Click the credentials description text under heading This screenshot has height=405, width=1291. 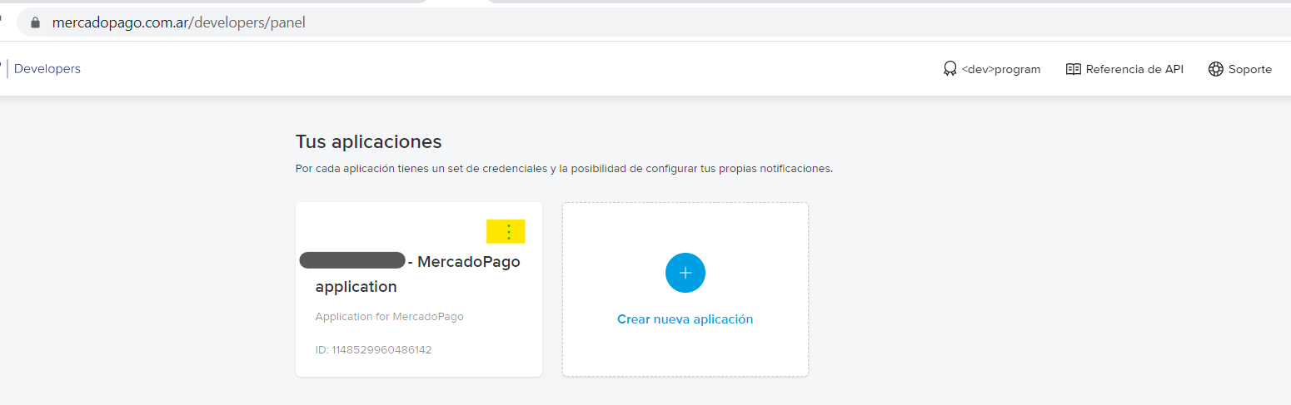(563, 169)
